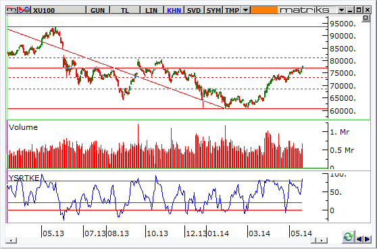Viewport: 377px width, 249px height.
Task: Maximize the chart window
Action: pyautogui.click(x=359, y=10)
